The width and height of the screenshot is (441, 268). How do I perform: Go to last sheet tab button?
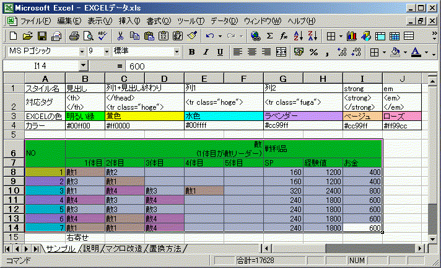pyautogui.click(x=36, y=249)
